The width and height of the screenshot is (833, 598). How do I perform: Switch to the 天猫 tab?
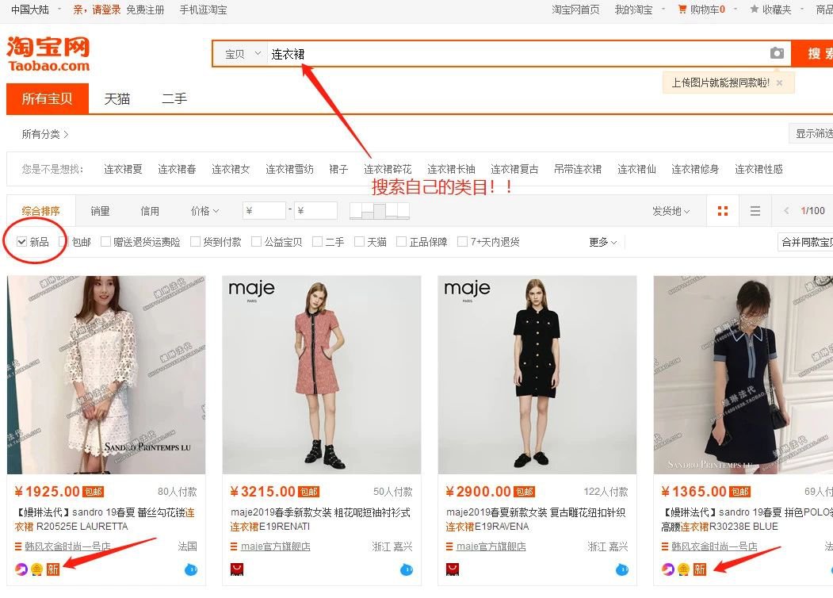[x=117, y=98]
